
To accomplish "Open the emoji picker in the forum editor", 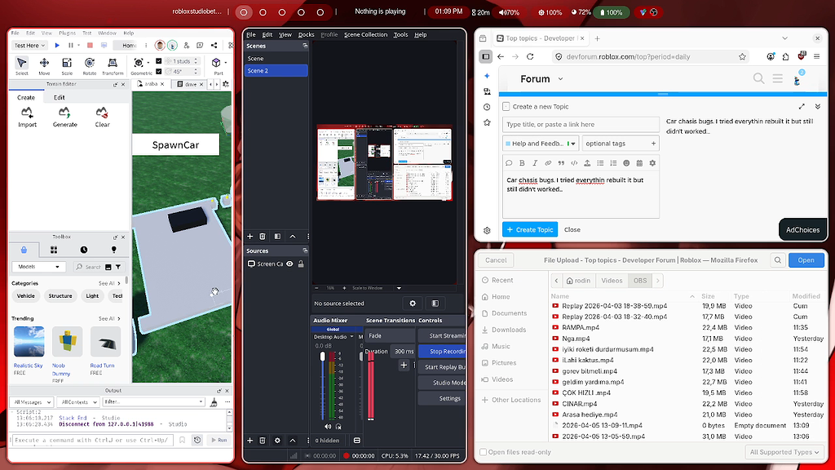I will [626, 163].
